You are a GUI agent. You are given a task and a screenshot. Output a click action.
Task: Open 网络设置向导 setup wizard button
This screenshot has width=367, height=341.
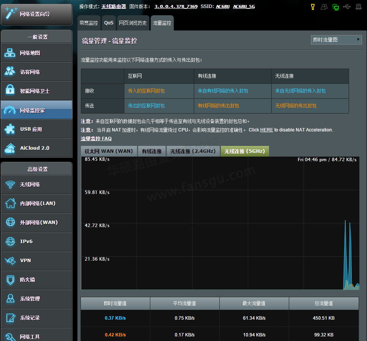tap(37, 14)
